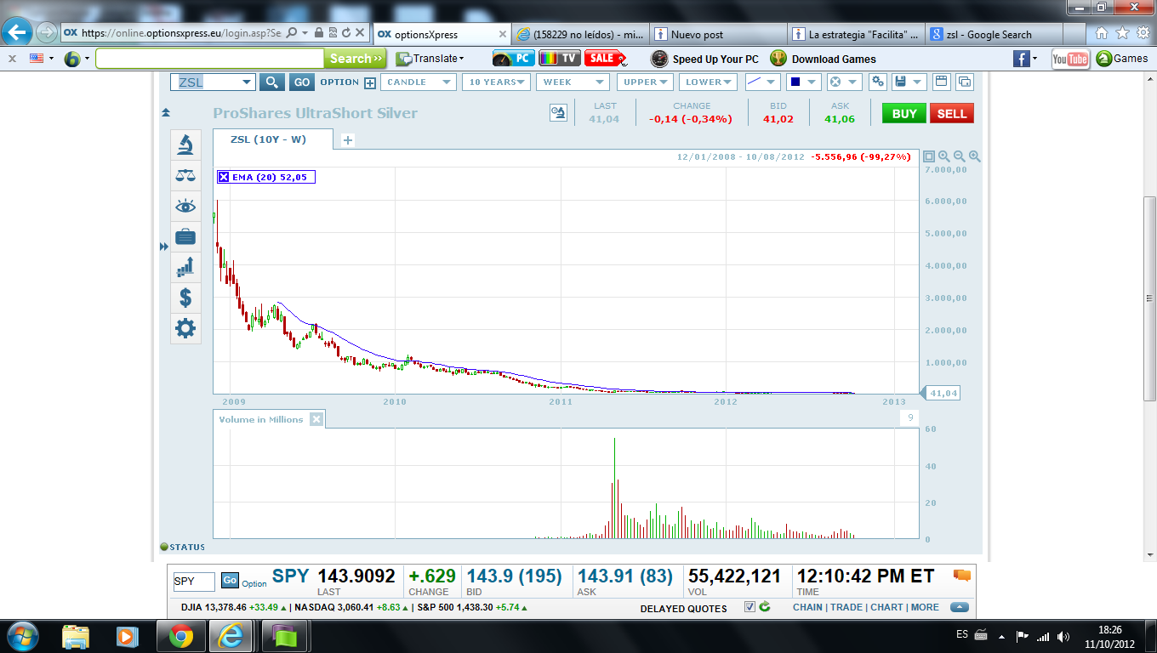
Task: Select the balance scales icon in the sidebar
Action: 185,176
